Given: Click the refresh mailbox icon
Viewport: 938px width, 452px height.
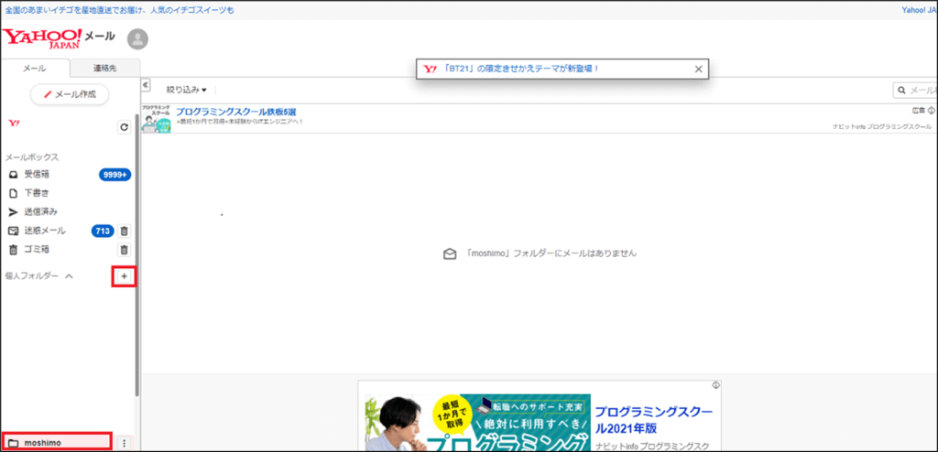Looking at the screenshot, I should (x=124, y=127).
